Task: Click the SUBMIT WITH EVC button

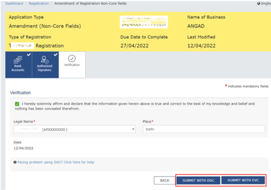Action: point(243,180)
